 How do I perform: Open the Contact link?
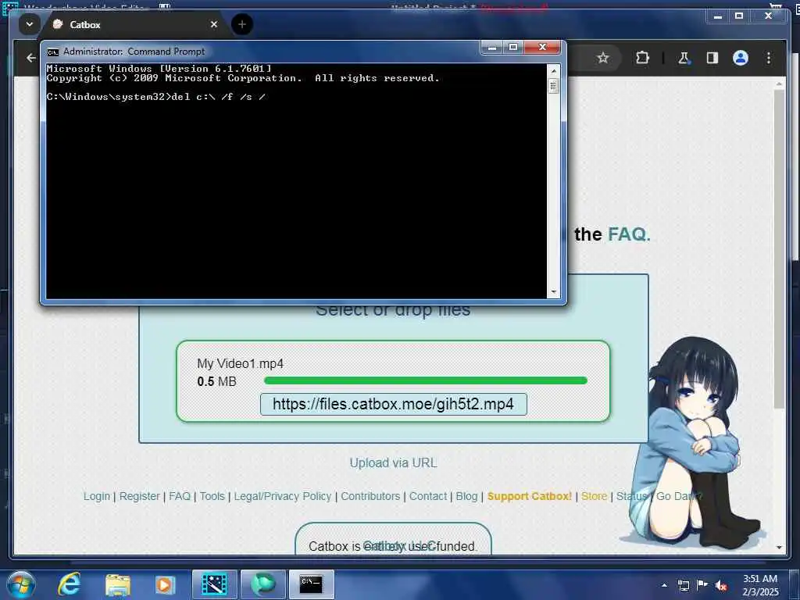[x=427, y=496]
